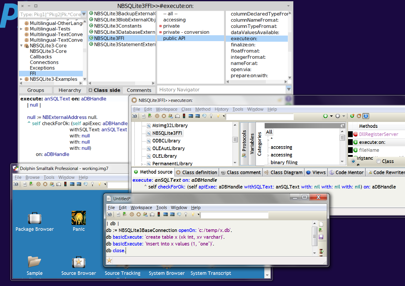Viewport: 405px width, 286px height.
Task: Click the open-file green arrow icon in Dolphin Professional toolbar
Action: coord(31,184)
